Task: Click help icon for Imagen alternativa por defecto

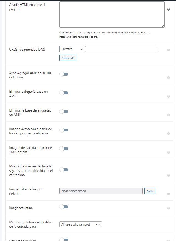Action: (169, 194)
